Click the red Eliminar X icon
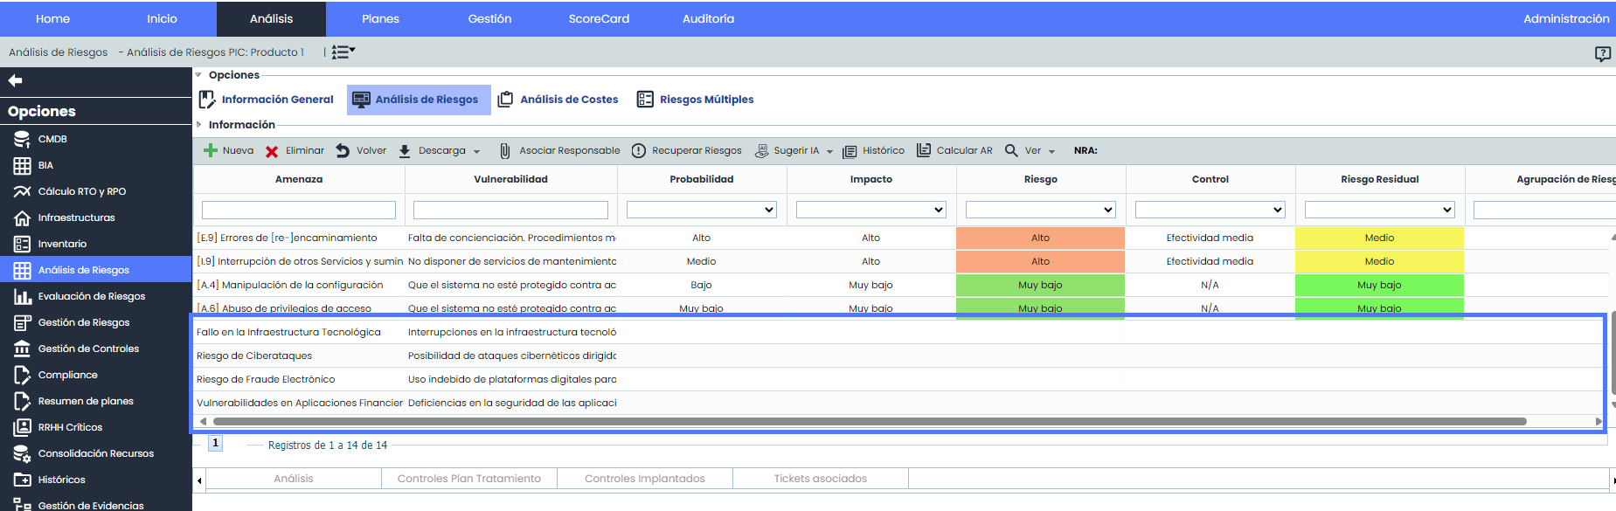Image resolution: width=1616 pixels, height=511 pixels. [272, 151]
